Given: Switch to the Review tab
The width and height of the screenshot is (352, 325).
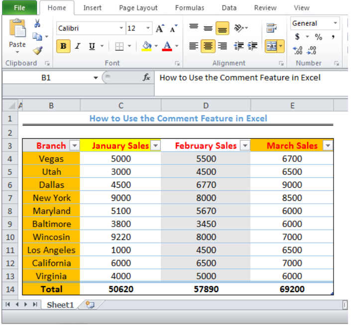Looking at the screenshot, I should point(265,8).
